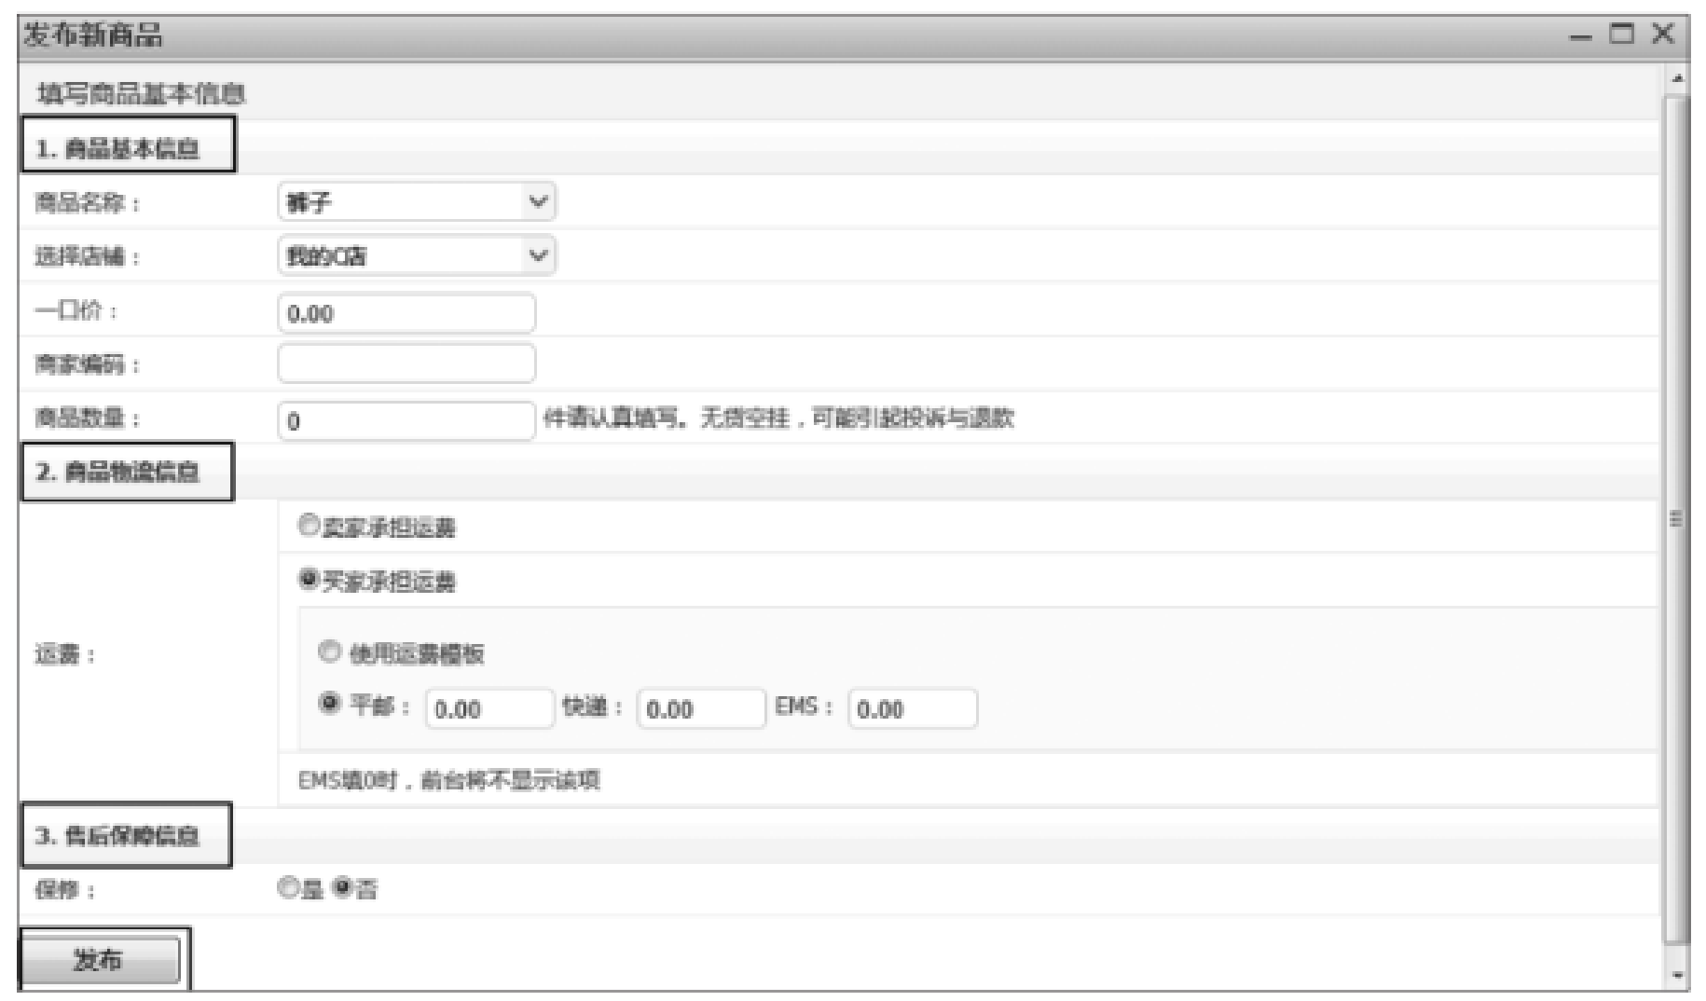The width and height of the screenshot is (1706, 1001).
Task: Minimize the 发布新商品 window
Action: coord(1580,37)
